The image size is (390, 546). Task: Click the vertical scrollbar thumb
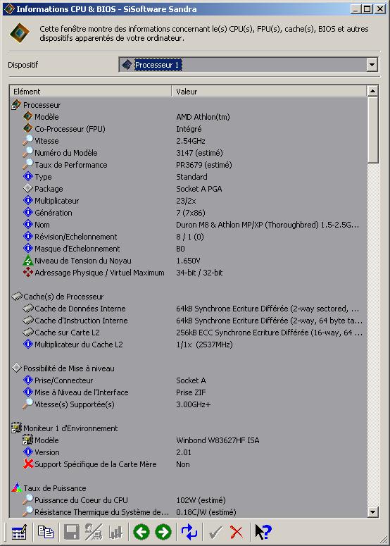(372, 130)
